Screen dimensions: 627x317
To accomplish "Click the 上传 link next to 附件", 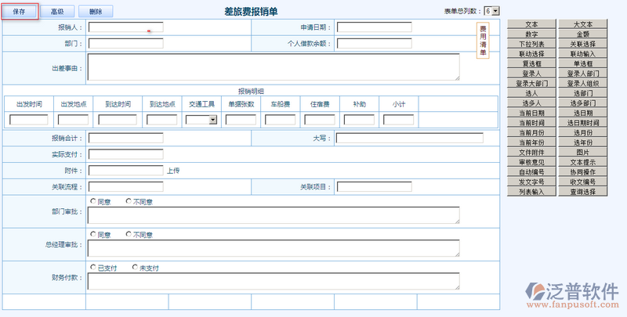I will coord(174,170).
